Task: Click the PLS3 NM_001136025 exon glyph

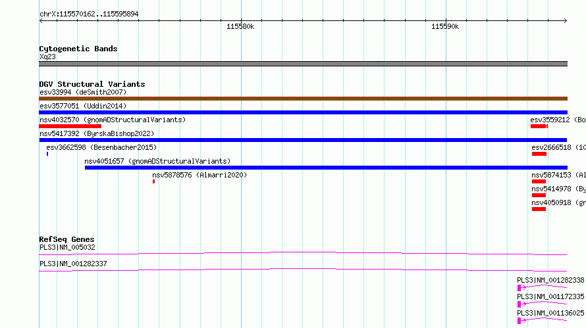Action: point(519,321)
